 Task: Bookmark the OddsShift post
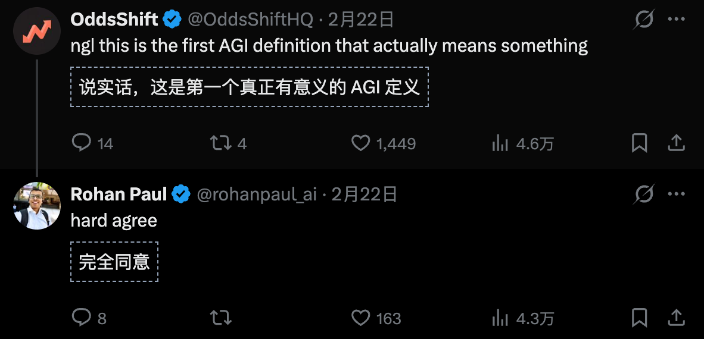pyautogui.click(x=639, y=143)
